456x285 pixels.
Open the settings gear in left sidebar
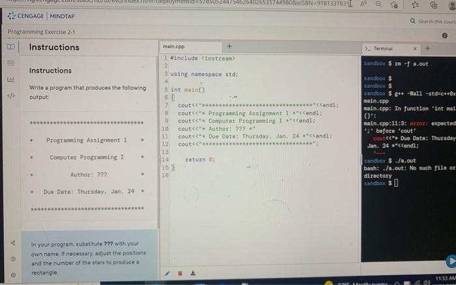click(x=13, y=275)
